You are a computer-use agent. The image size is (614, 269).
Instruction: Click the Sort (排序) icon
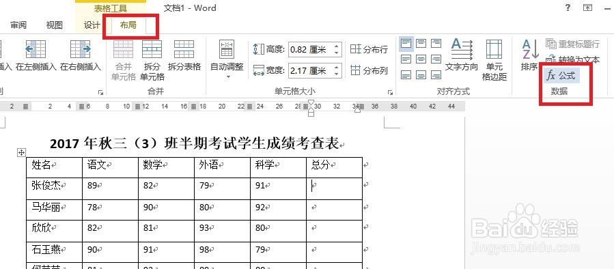click(530, 50)
